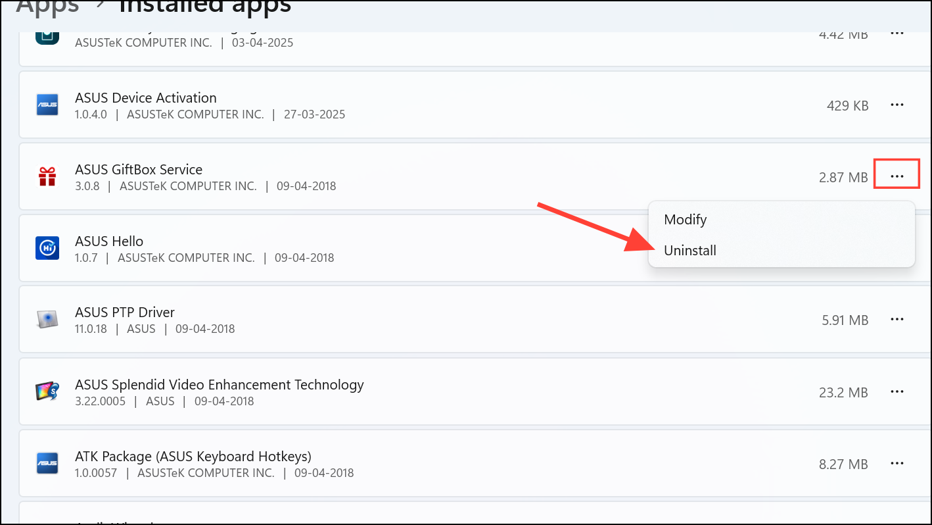Click version 3.0.8 of GiftBox Service
Image resolution: width=932 pixels, height=525 pixels.
87,186
